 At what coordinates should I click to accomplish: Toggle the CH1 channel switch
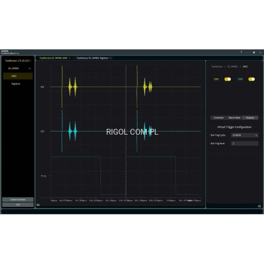coord(228,79)
